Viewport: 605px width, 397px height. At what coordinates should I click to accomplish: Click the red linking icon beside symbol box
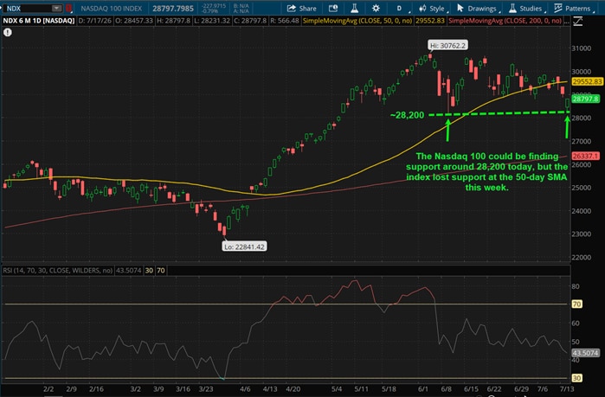point(68,8)
